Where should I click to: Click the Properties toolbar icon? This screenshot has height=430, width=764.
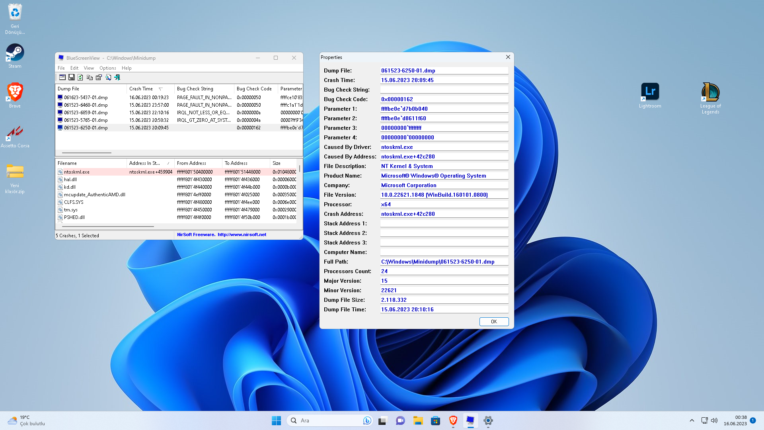click(99, 77)
